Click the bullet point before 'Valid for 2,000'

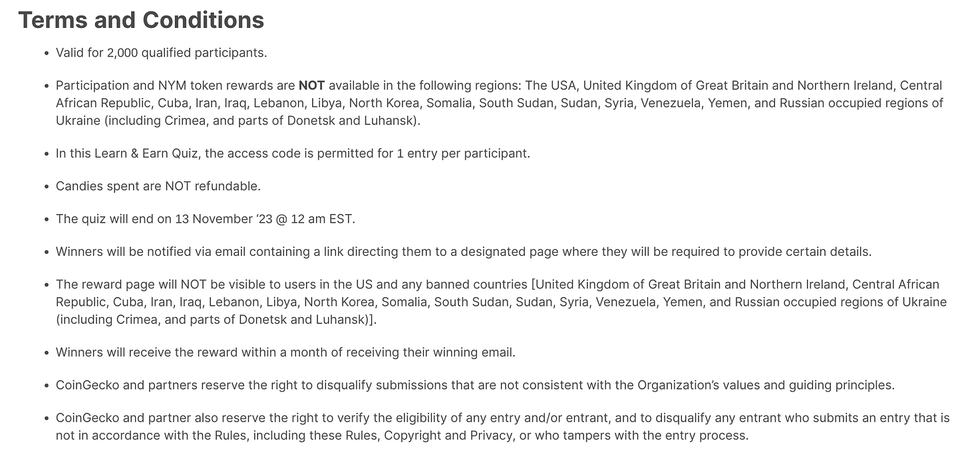pos(46,53)
